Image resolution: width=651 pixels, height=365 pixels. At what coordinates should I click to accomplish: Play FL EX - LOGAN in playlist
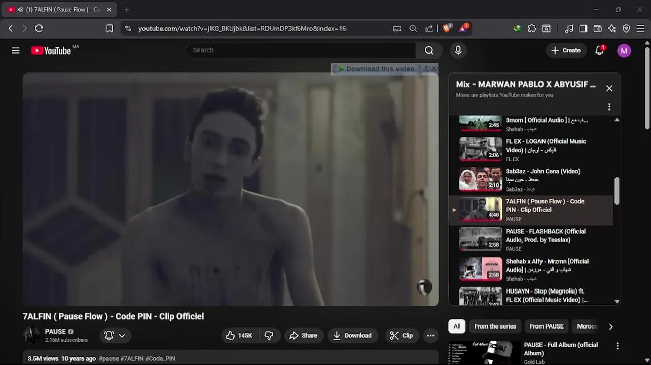[x=531, y=150]
